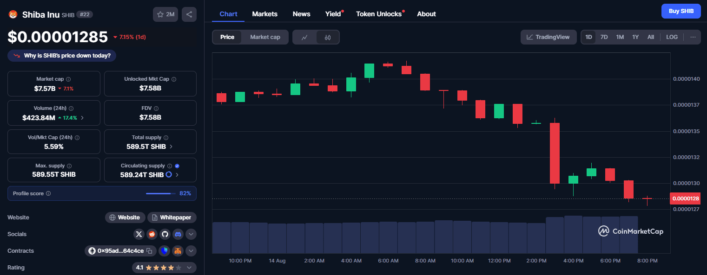Click the Ethereum logo in contract address
707x275 pixels.
click(92, 251)
